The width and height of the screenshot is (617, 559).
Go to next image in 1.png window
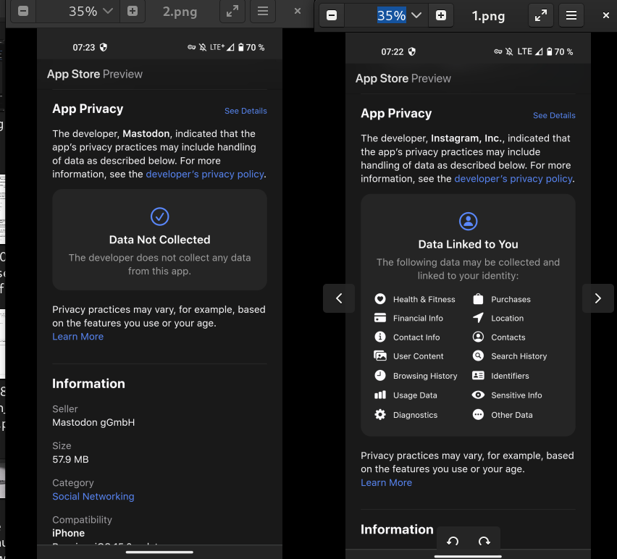[598, 298]
